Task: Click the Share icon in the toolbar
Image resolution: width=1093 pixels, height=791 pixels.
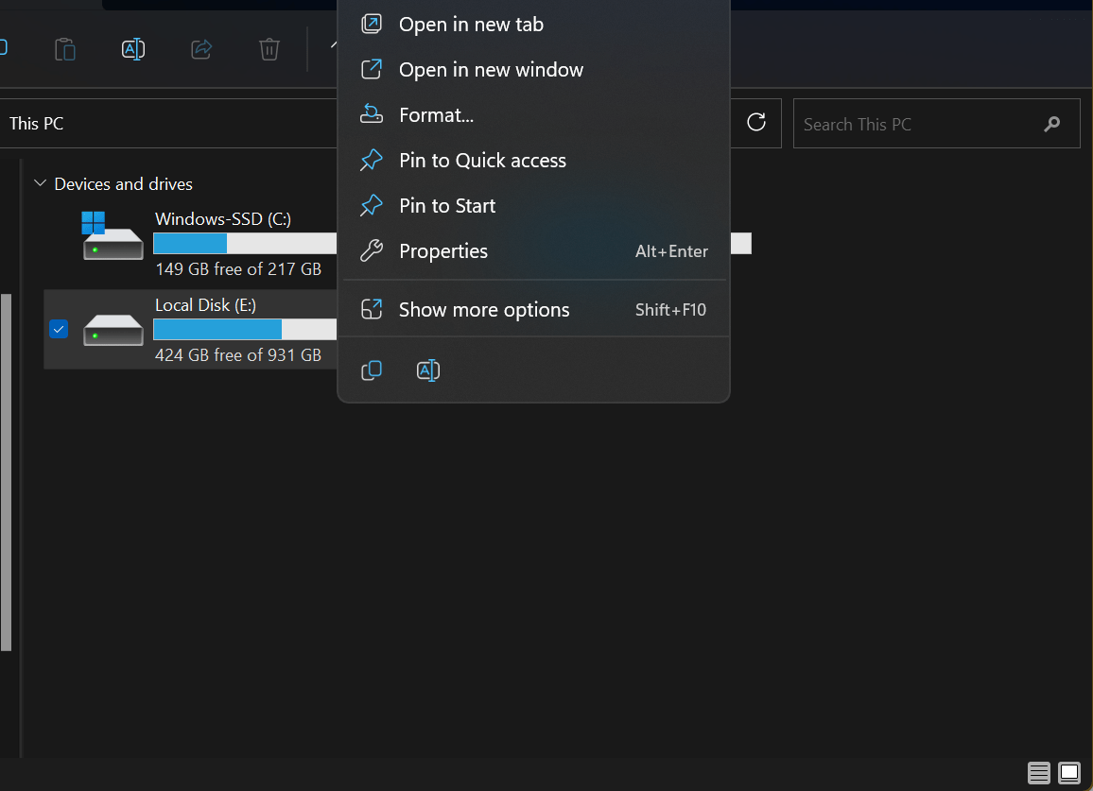Action: 200,48
